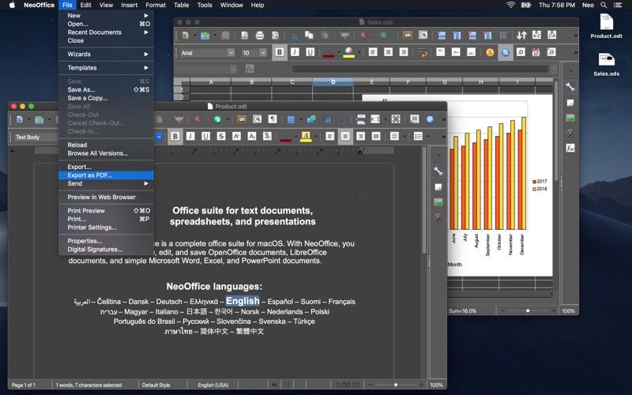Click the Insert Table icon in Writer toolbar
Screen dimensions: 632x395
(x=292, y=119)
